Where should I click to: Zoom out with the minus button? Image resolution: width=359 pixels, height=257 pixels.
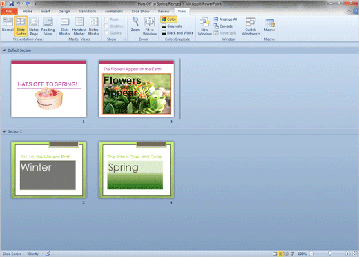tap(311, 254)
